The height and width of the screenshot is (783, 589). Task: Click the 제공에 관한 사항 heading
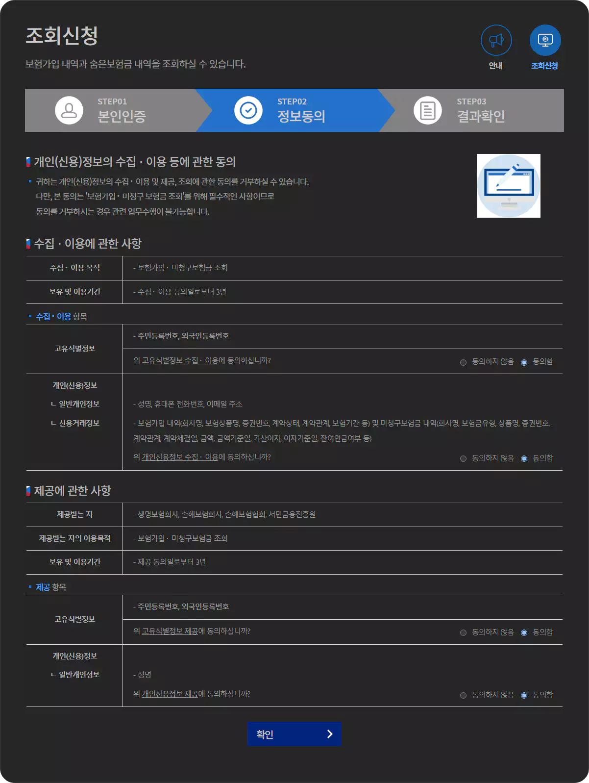pyautogui.click(x=73, y=490)
